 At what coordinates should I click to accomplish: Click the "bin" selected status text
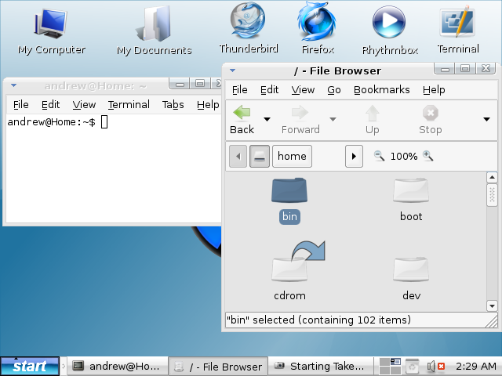318,320
